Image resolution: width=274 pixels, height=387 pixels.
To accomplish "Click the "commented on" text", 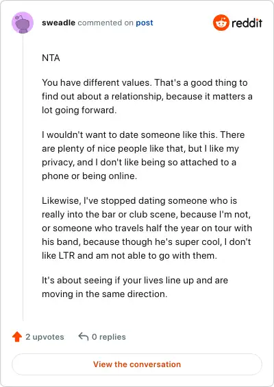I will [x=105, y=23].
